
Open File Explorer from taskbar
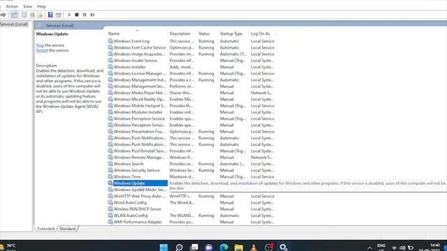tap(239, 248)
